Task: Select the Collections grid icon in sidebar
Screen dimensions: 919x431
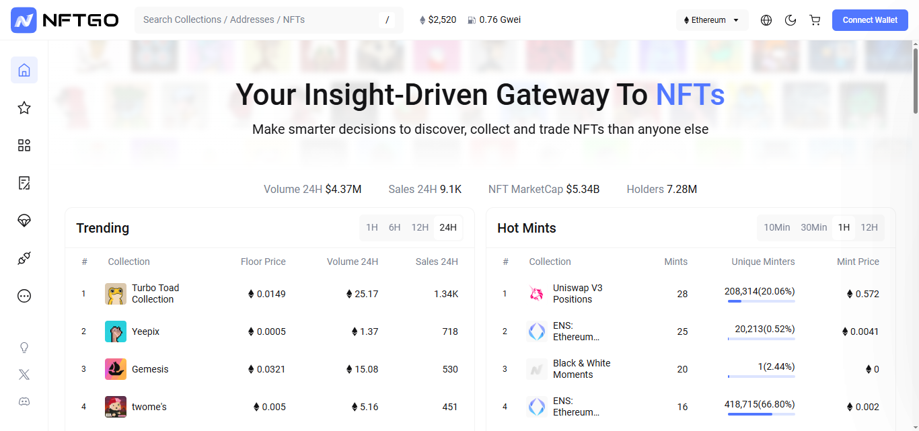Action: pos(24,145)
